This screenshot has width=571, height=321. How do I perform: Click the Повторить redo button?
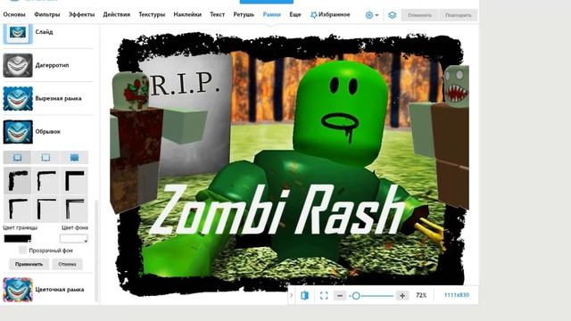tap(458, 15)
